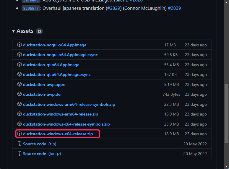Image resolution: width=229 pixels, height=169 pixels.
Task: Click the 22.3 MB file size
Action: 171,104
